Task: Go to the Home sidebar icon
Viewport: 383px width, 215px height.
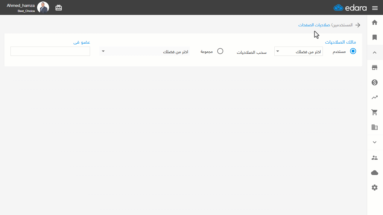Action: (x=375, y=22)
